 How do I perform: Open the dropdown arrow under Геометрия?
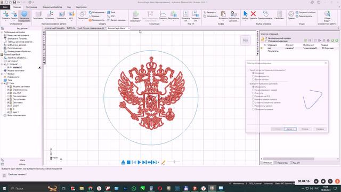point(83,21)
